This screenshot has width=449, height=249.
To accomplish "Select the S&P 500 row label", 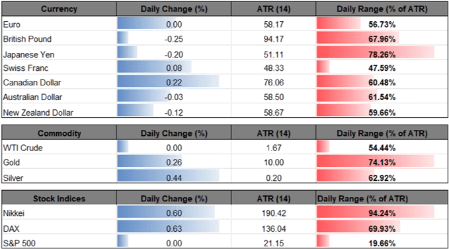I will point(17,244).
